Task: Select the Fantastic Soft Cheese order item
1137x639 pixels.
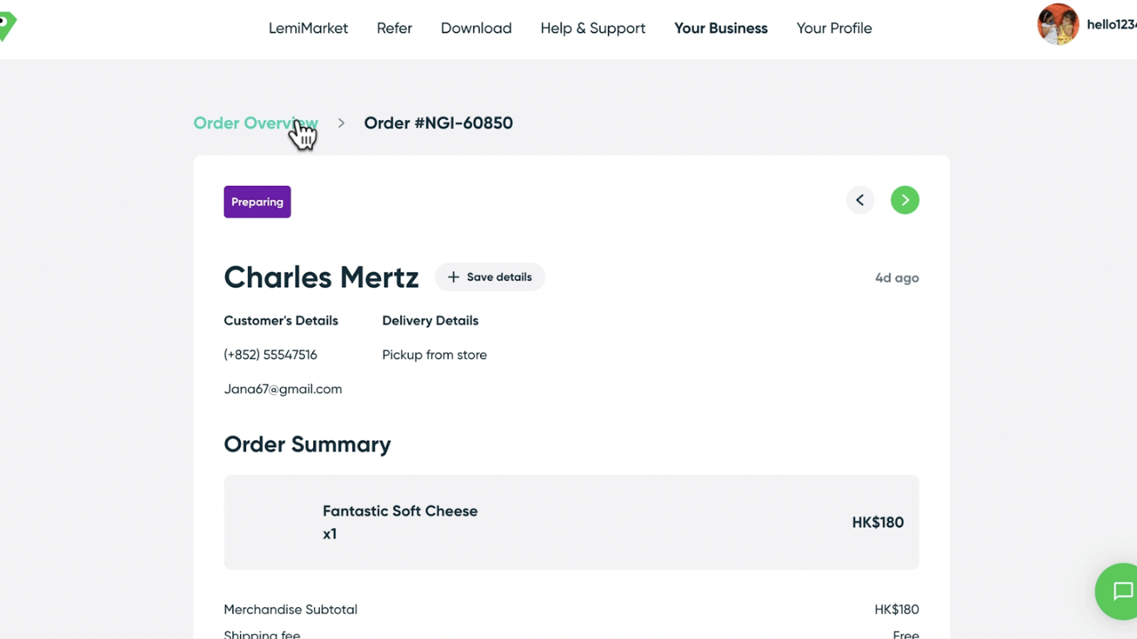Action: click(x=400, y=511)
